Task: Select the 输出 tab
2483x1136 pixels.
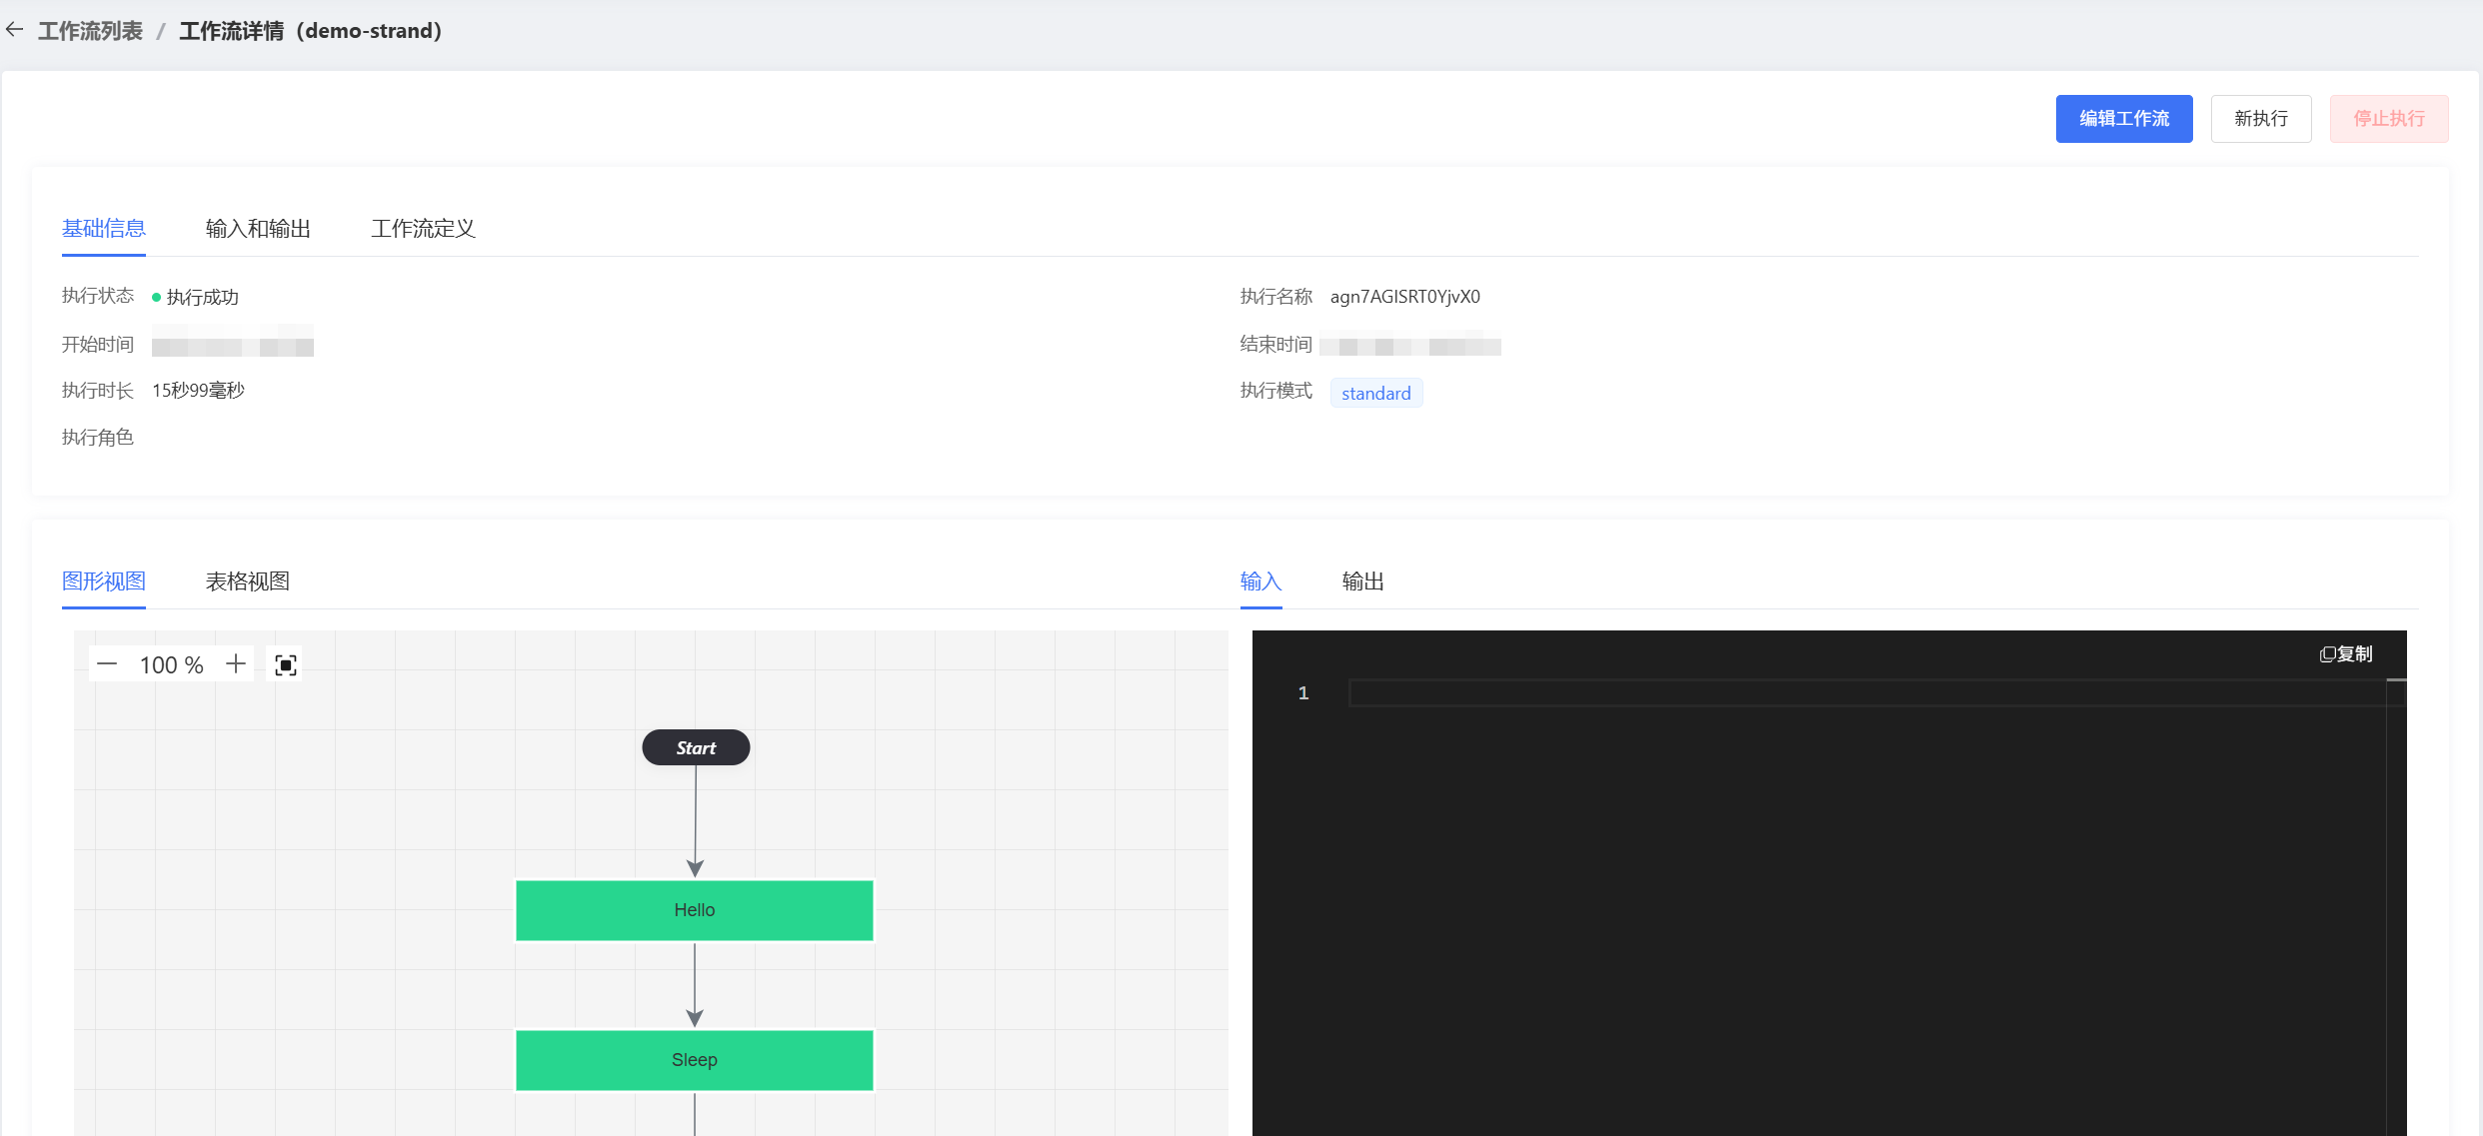Action: click(x=1363, y=581)
